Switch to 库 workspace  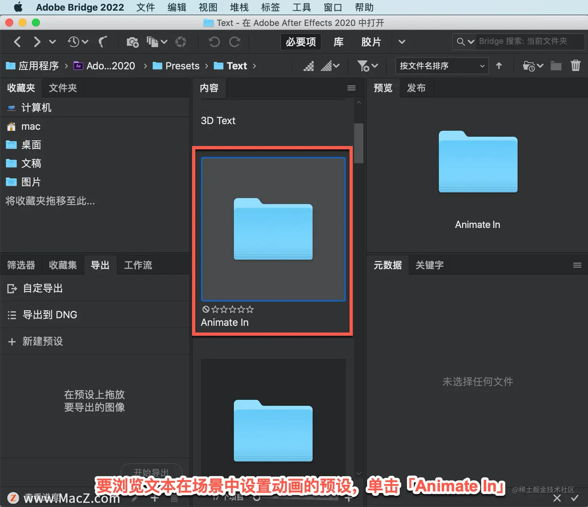(339, 42)
